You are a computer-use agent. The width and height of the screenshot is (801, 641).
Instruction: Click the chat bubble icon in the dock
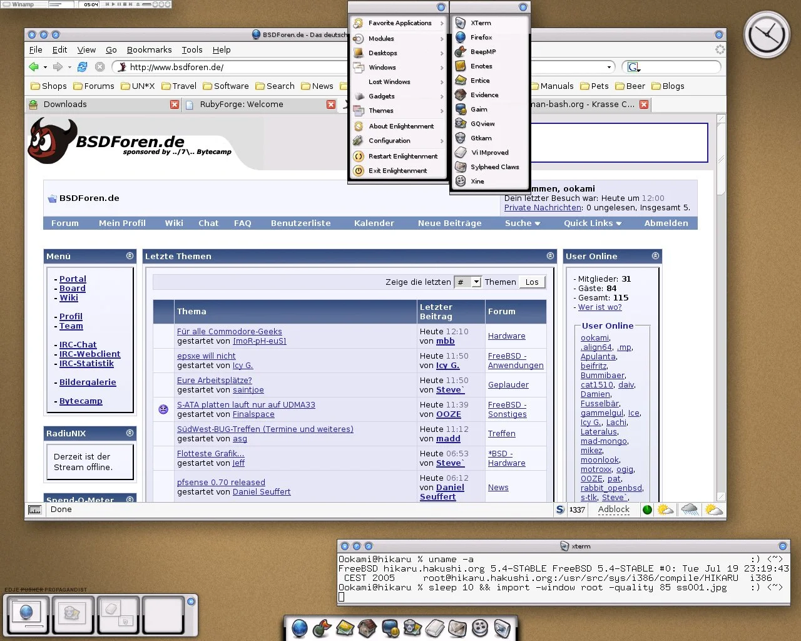[390, 628]
